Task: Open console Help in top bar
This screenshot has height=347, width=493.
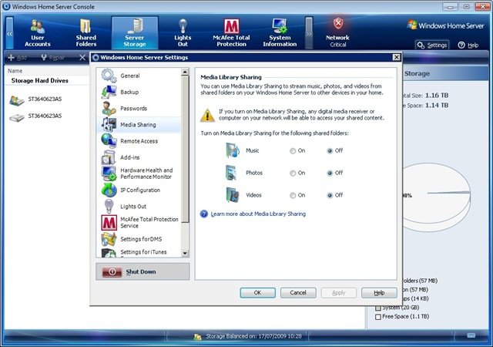Action: (468, 45)
